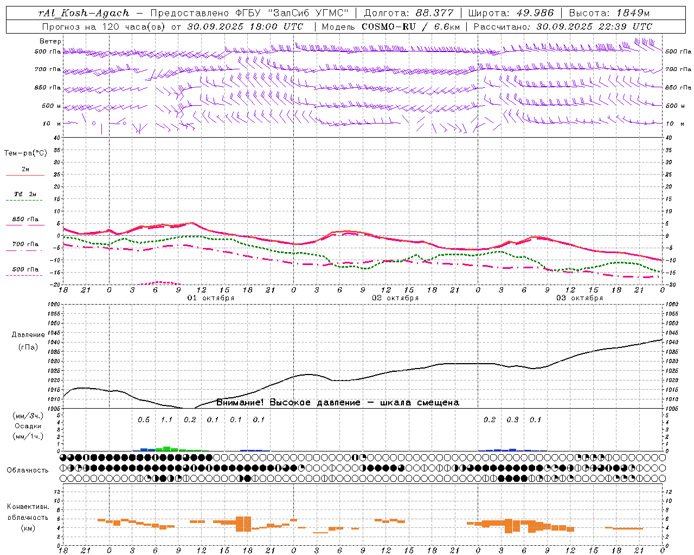Click the 'Долгота: 88.377' longitude value

[408, 13]
